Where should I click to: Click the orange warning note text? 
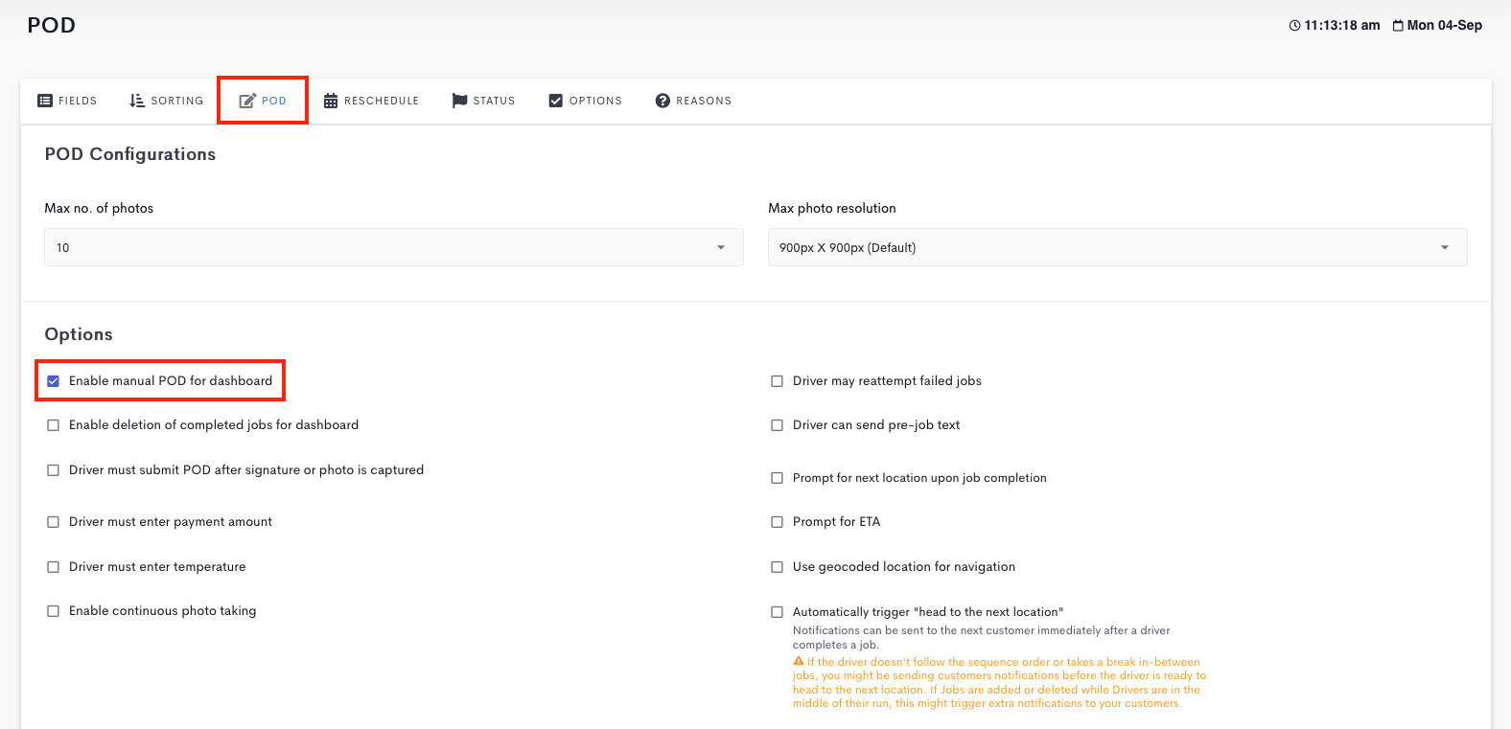pyautogui.click(x=999, y=682)
